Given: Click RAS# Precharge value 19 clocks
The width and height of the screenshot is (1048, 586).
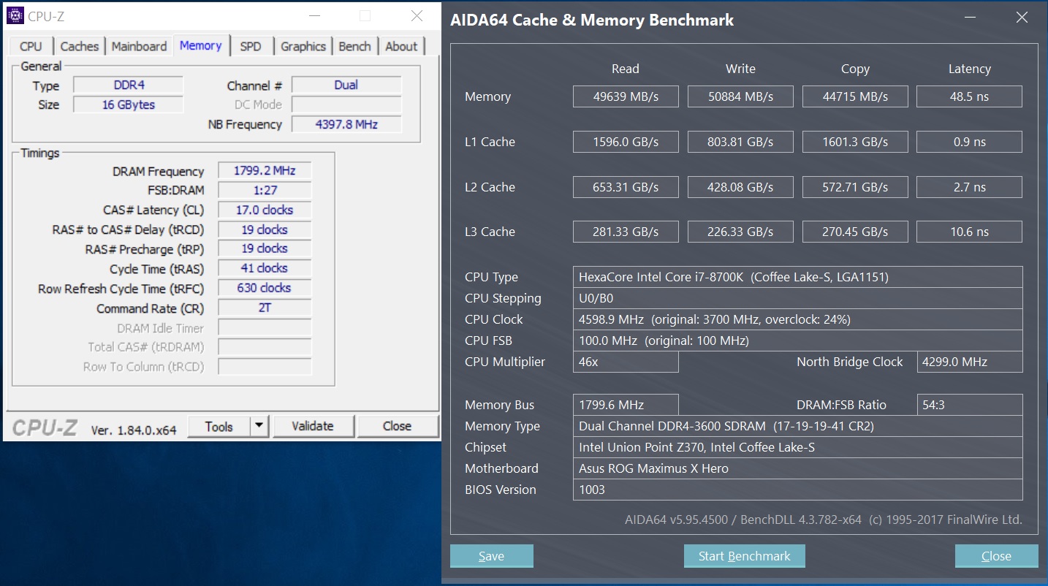Looking at the screenshot, I should pos(265,248).
